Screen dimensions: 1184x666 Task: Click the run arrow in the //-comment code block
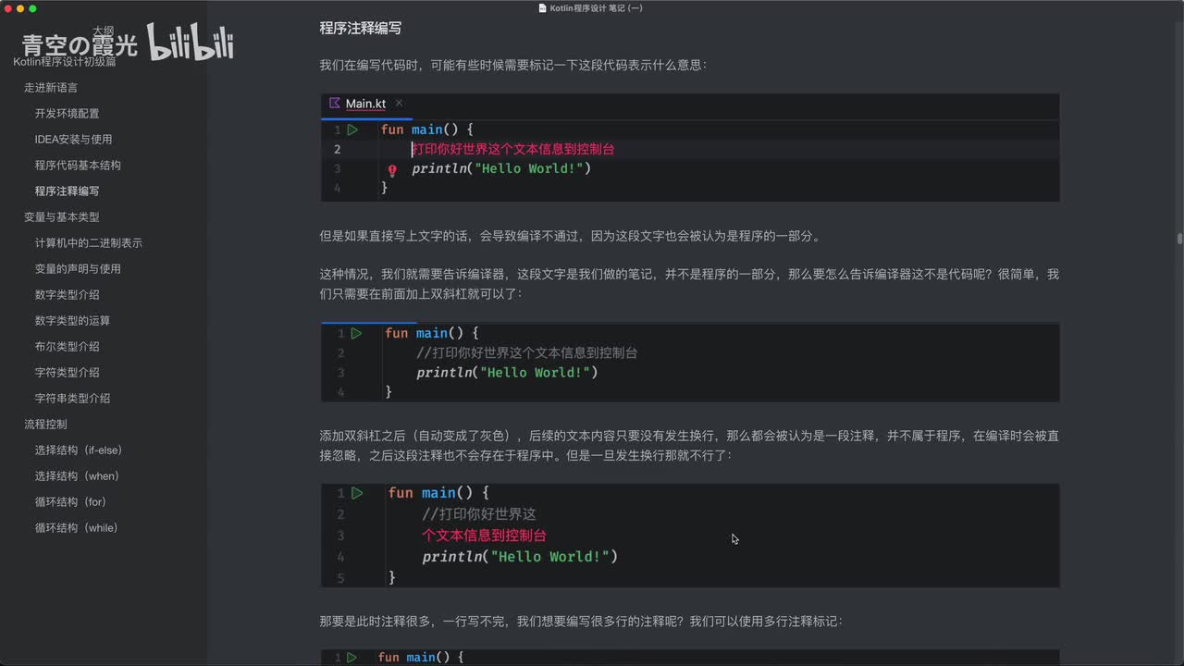356,333
